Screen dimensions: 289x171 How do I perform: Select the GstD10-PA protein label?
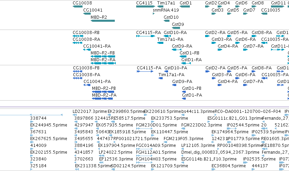point(176,68)
